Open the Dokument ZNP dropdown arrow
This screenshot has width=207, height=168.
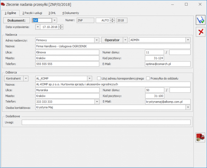tap(54, 20)
